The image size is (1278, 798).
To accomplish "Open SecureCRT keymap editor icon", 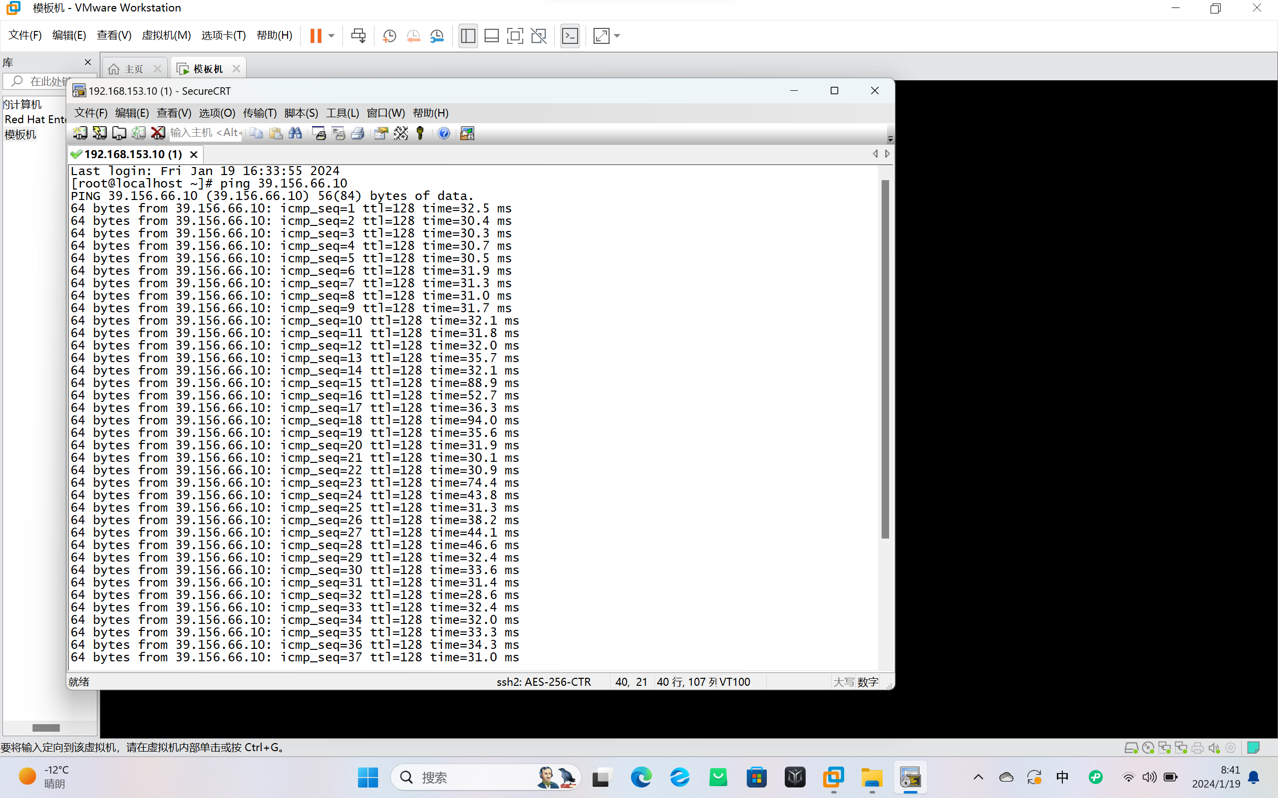I will coord(401,133).
